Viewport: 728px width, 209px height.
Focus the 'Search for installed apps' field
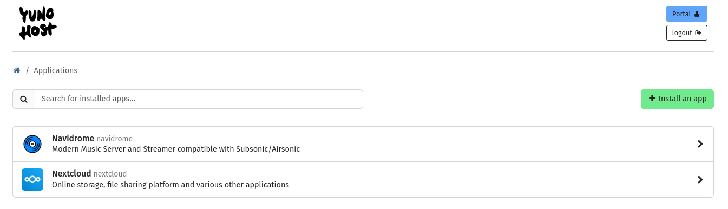[199, 99]
